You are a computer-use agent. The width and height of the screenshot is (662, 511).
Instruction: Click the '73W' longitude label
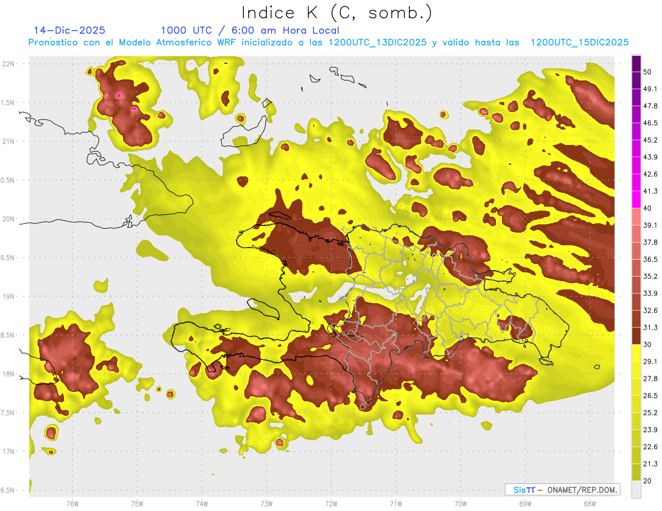tap(266, 503)
